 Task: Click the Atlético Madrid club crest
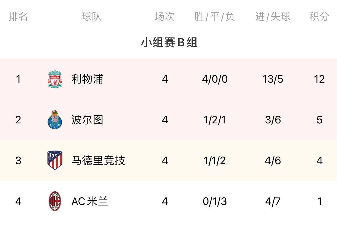(x=55, y=160)
